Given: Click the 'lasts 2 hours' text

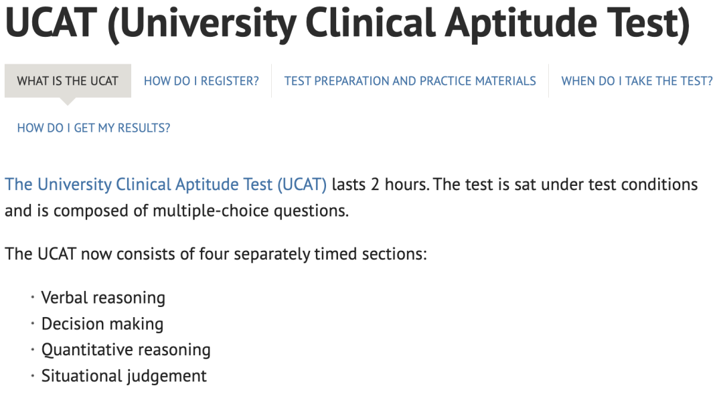Looking at the screenshot, I should pyautogui.click(x=380, y=185).
